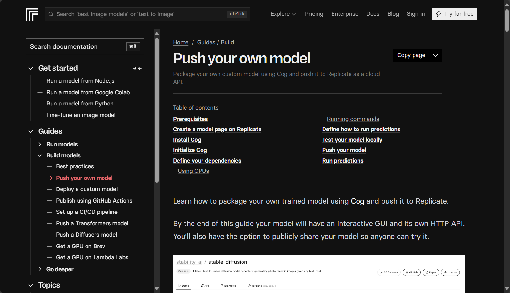Viewport: 510px width, 293px height.
Task: Focus the top search models field
Action: (147, 14)
